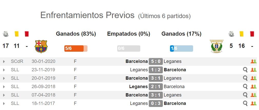
Task: Click Barcelona's yellow card icon
Action: coord(16,34)
